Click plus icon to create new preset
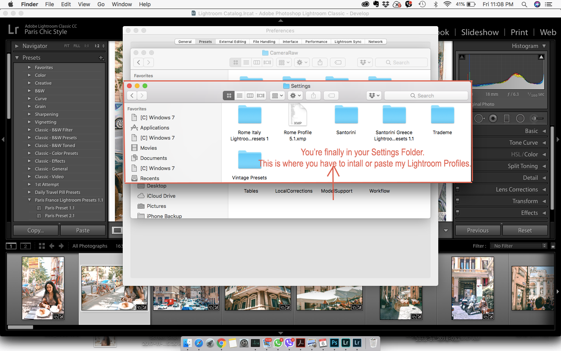 tap(101, 58)
